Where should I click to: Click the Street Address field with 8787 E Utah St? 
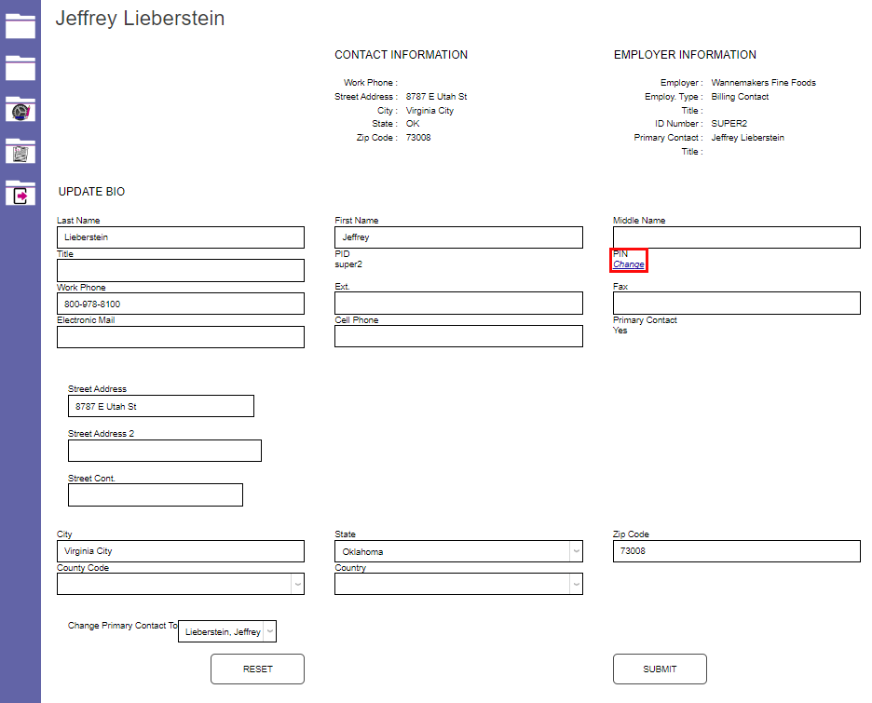point(160,406)
